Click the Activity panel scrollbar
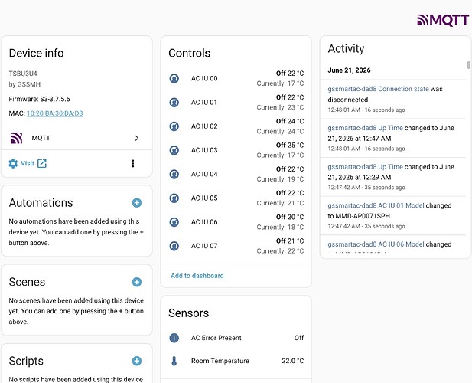Screen dimensions: 472x383 (x=468, y=65)
